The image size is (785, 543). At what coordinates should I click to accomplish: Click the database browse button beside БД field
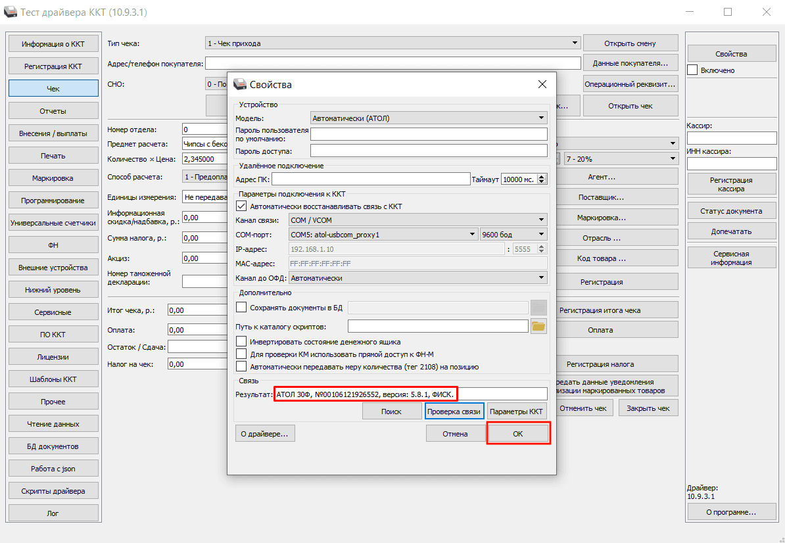tap(538, 307)
